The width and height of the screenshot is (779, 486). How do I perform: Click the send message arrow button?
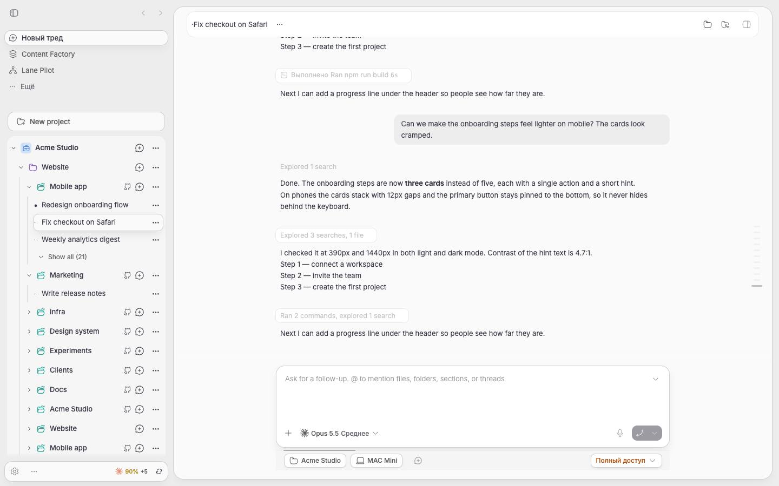pos(639,433)
